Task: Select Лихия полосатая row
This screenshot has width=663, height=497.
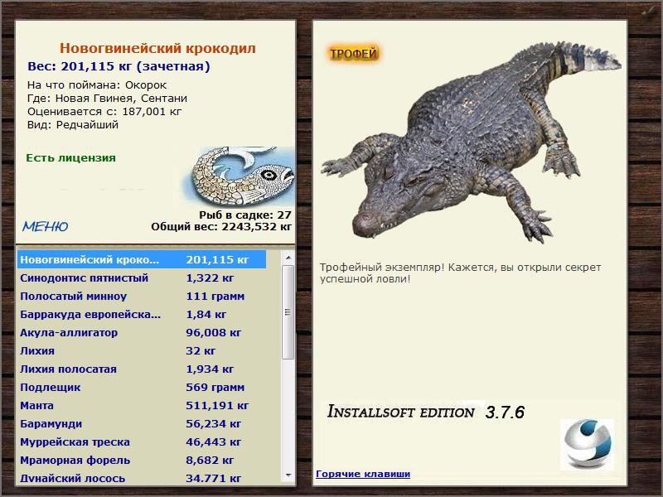Action: point(142,369)
